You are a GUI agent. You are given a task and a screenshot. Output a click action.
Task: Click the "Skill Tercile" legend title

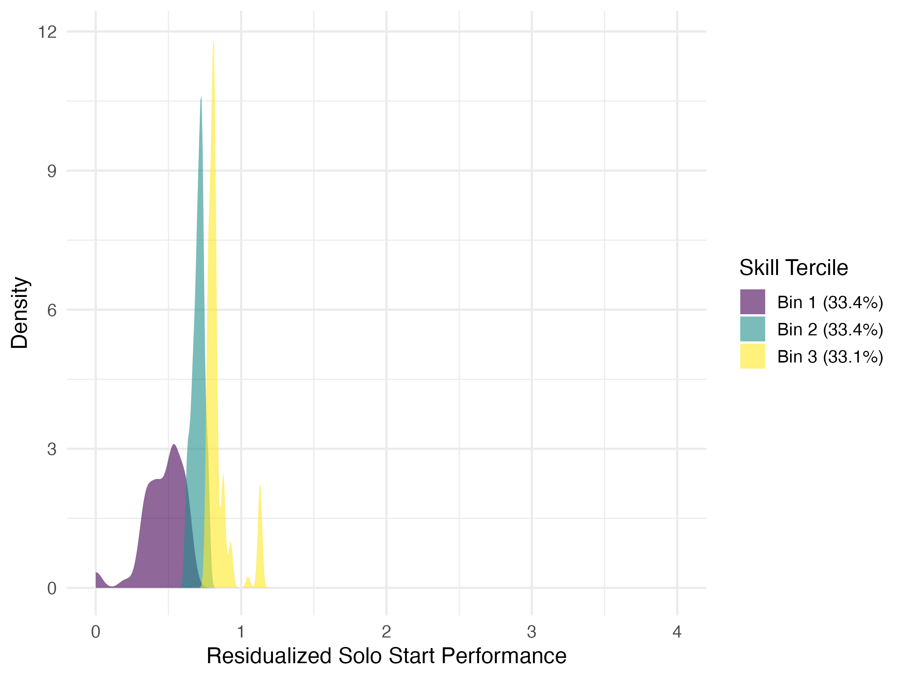(x=794, y=268)
